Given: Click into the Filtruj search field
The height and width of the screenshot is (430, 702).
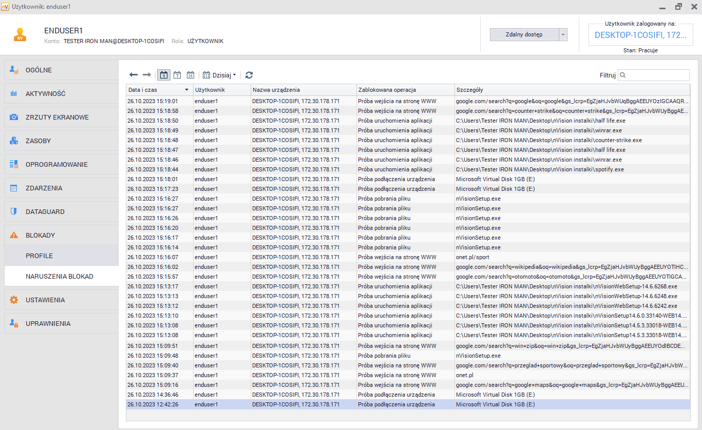Looking at the screenshot, I should [x=653, y=75].
